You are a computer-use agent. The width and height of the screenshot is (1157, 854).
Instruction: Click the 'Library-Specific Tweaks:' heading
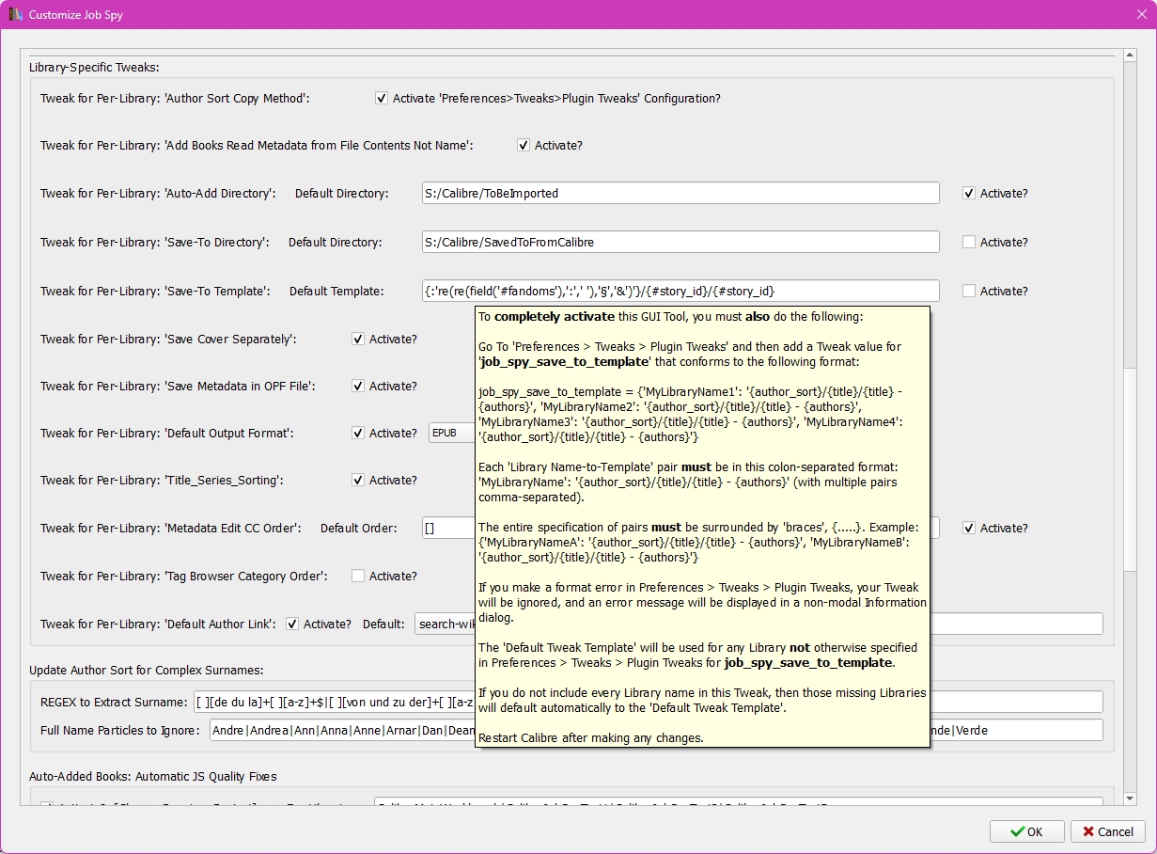[94, 67]
